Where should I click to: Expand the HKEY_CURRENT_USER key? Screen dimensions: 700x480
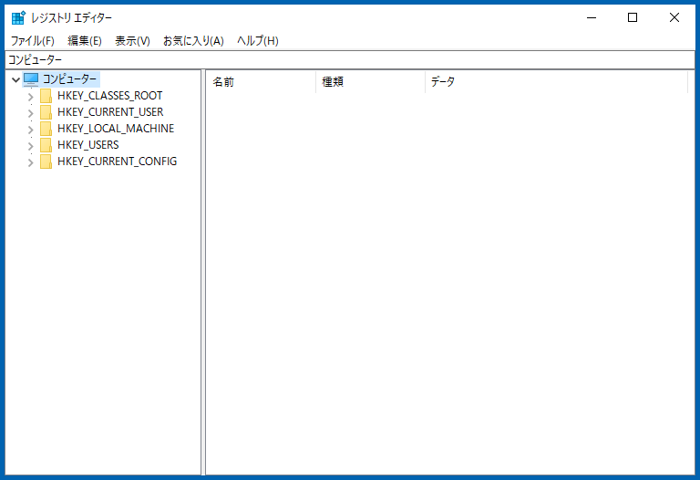point(30,113)
